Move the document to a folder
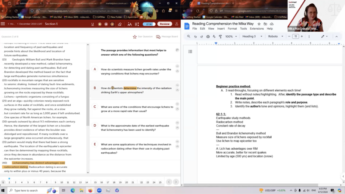The width and height of the screenshot is (345, 194). pyautogui.click(x=265, y=24)
